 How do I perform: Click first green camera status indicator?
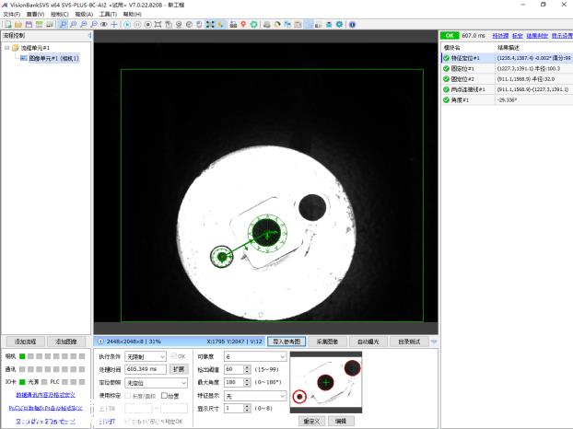coord(22,356)
